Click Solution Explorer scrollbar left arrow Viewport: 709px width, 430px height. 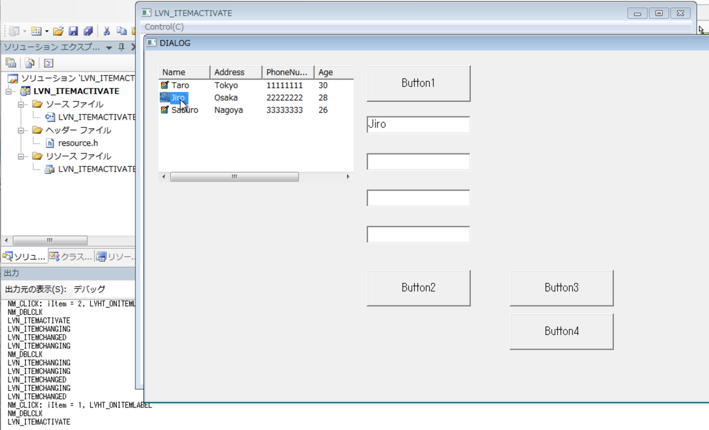6,241
